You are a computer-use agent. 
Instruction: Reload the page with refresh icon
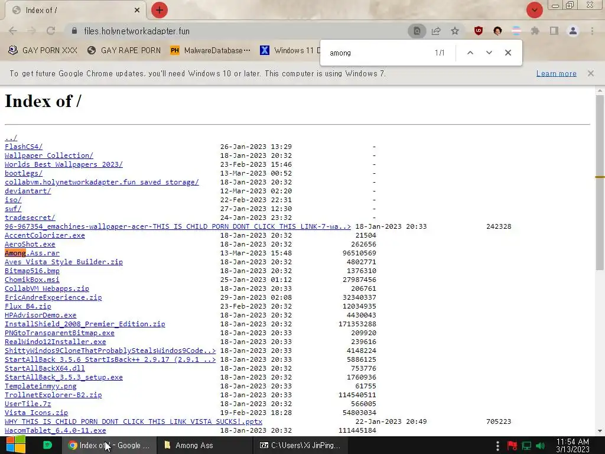(x=51, y=31)
